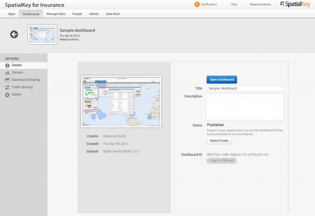Click the Dashboard Sharing monitor icon

point(7,80)
